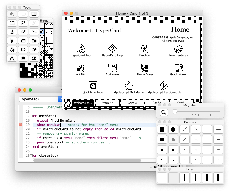This screenshot has width=230, height=192.
Task: Select the medium round gray brush
Action: point(173,140)
